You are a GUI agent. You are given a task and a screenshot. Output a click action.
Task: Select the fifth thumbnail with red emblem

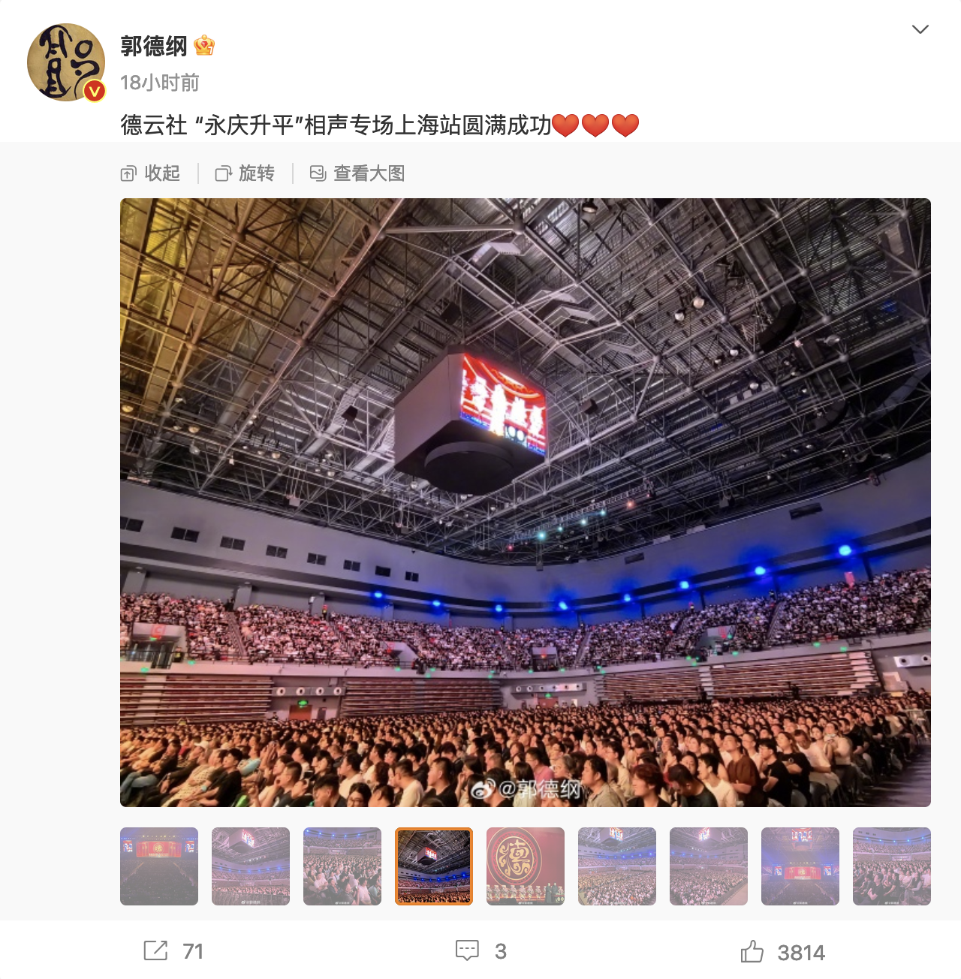tap(526, 866)
